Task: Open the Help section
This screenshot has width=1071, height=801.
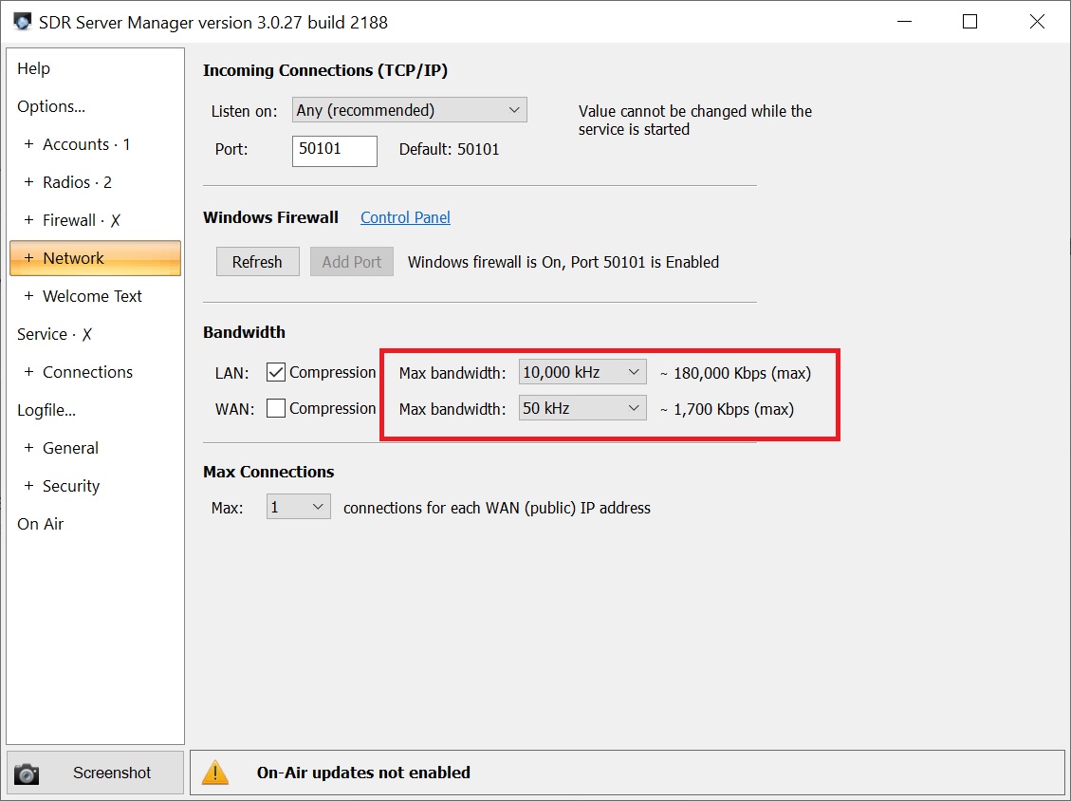Action: point(34,68)
